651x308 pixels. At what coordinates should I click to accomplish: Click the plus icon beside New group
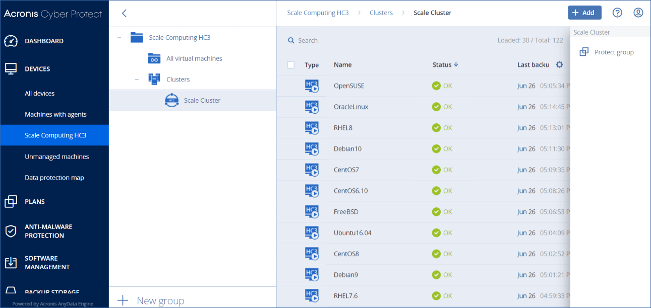click(123, 300)
